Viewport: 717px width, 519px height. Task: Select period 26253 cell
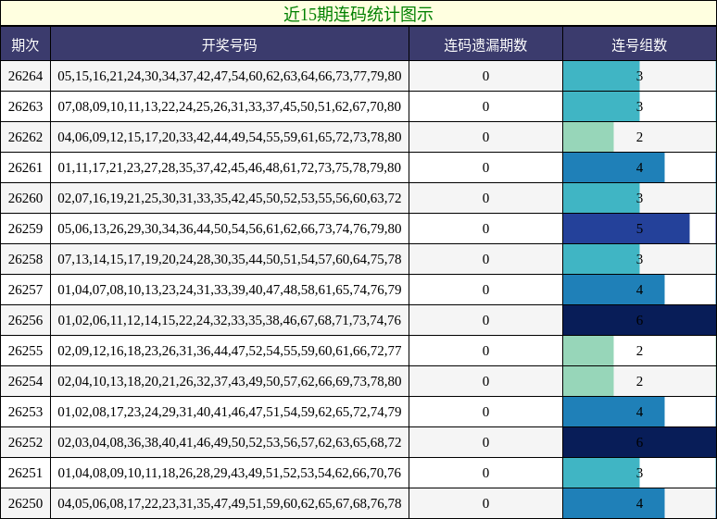click(x=25, y=412)
